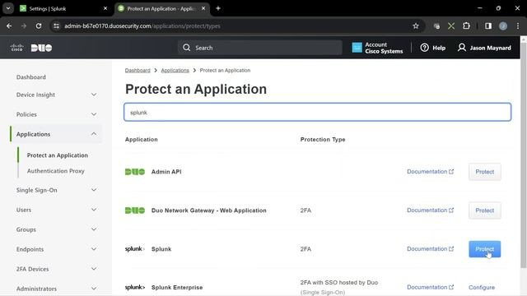Click Protect button for Admin API
The image size is (527, 296).
(x=485, y=172)
